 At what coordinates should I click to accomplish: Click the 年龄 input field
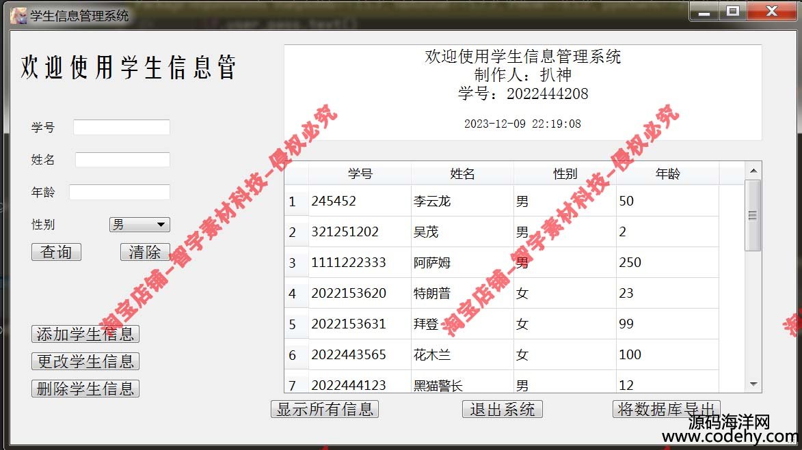point(120,192)
